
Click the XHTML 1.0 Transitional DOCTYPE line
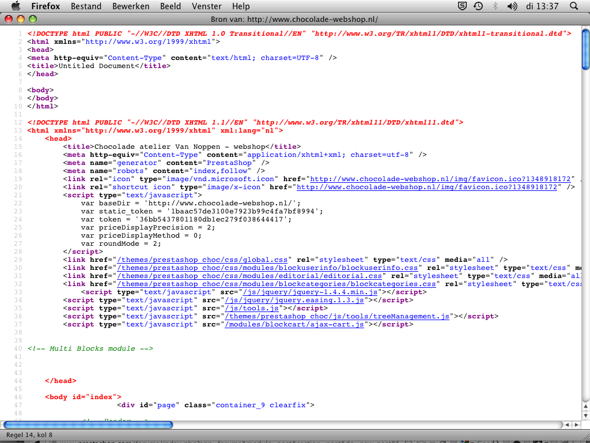[299, 33]
